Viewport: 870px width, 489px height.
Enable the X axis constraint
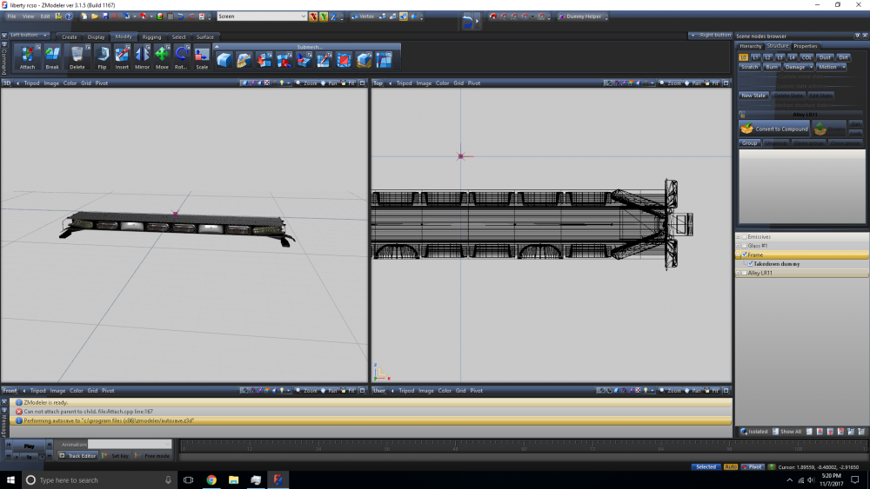(x=313, y=17)
